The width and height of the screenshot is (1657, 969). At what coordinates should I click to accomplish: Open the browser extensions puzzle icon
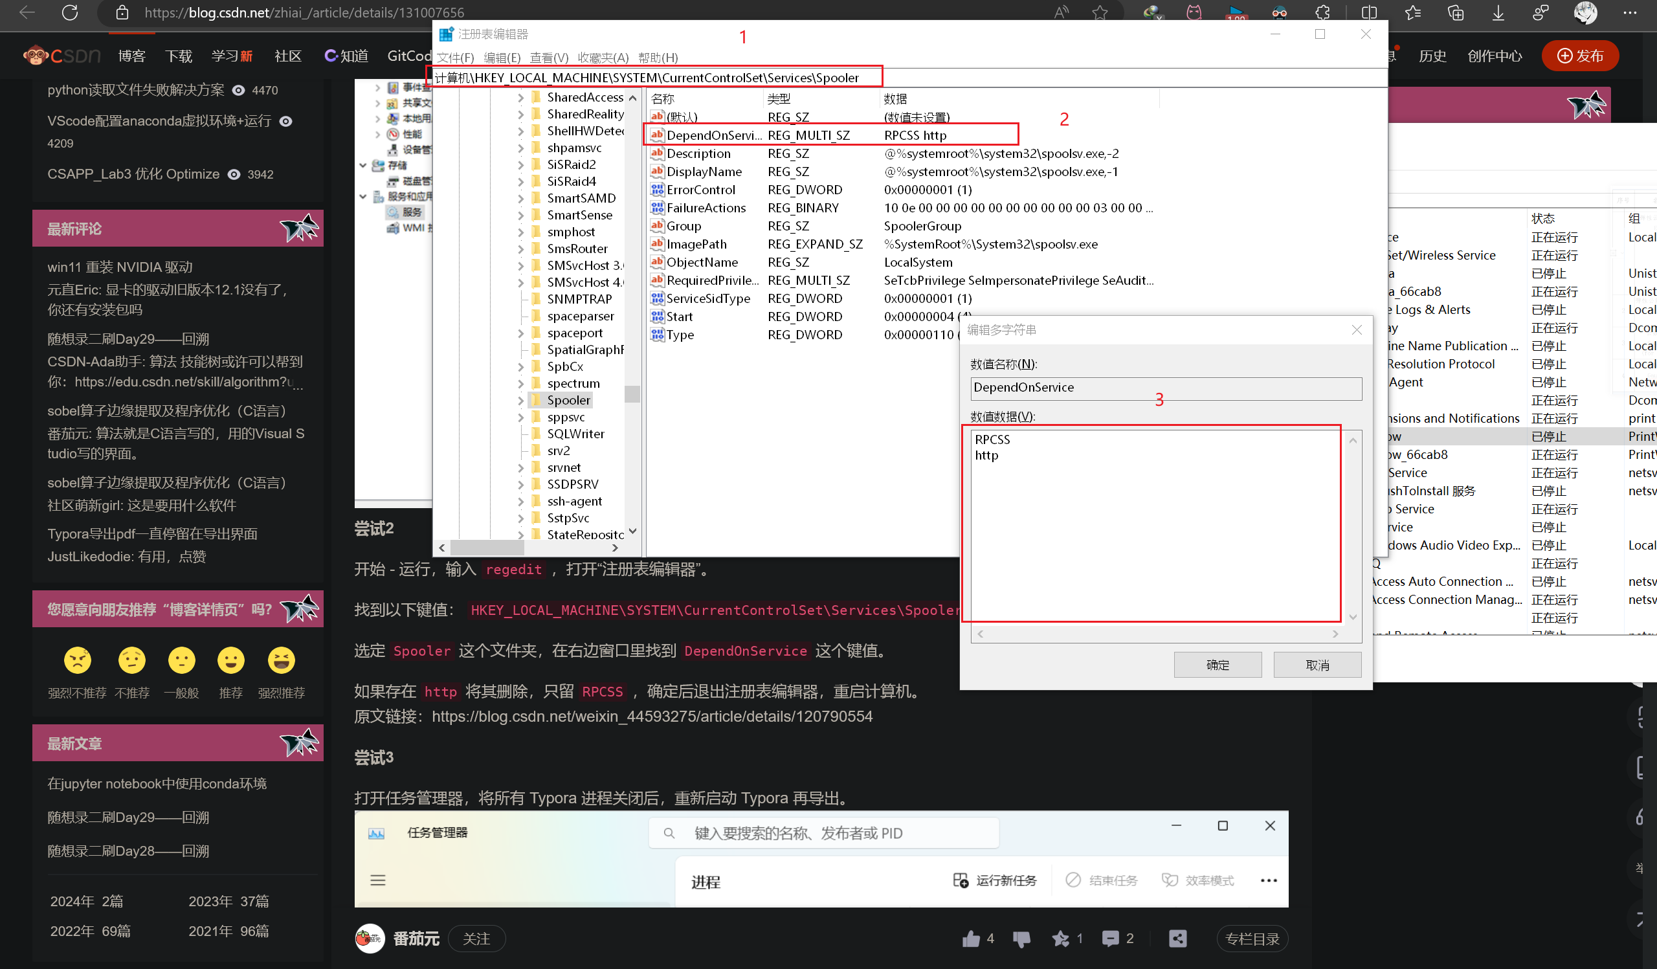point(1322,12)
